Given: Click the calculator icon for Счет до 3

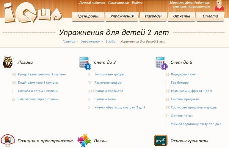Looking at the screenshot, I should (84, 63).
